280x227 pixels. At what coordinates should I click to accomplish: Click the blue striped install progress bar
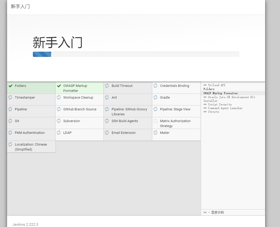click(x=42, y=54)
